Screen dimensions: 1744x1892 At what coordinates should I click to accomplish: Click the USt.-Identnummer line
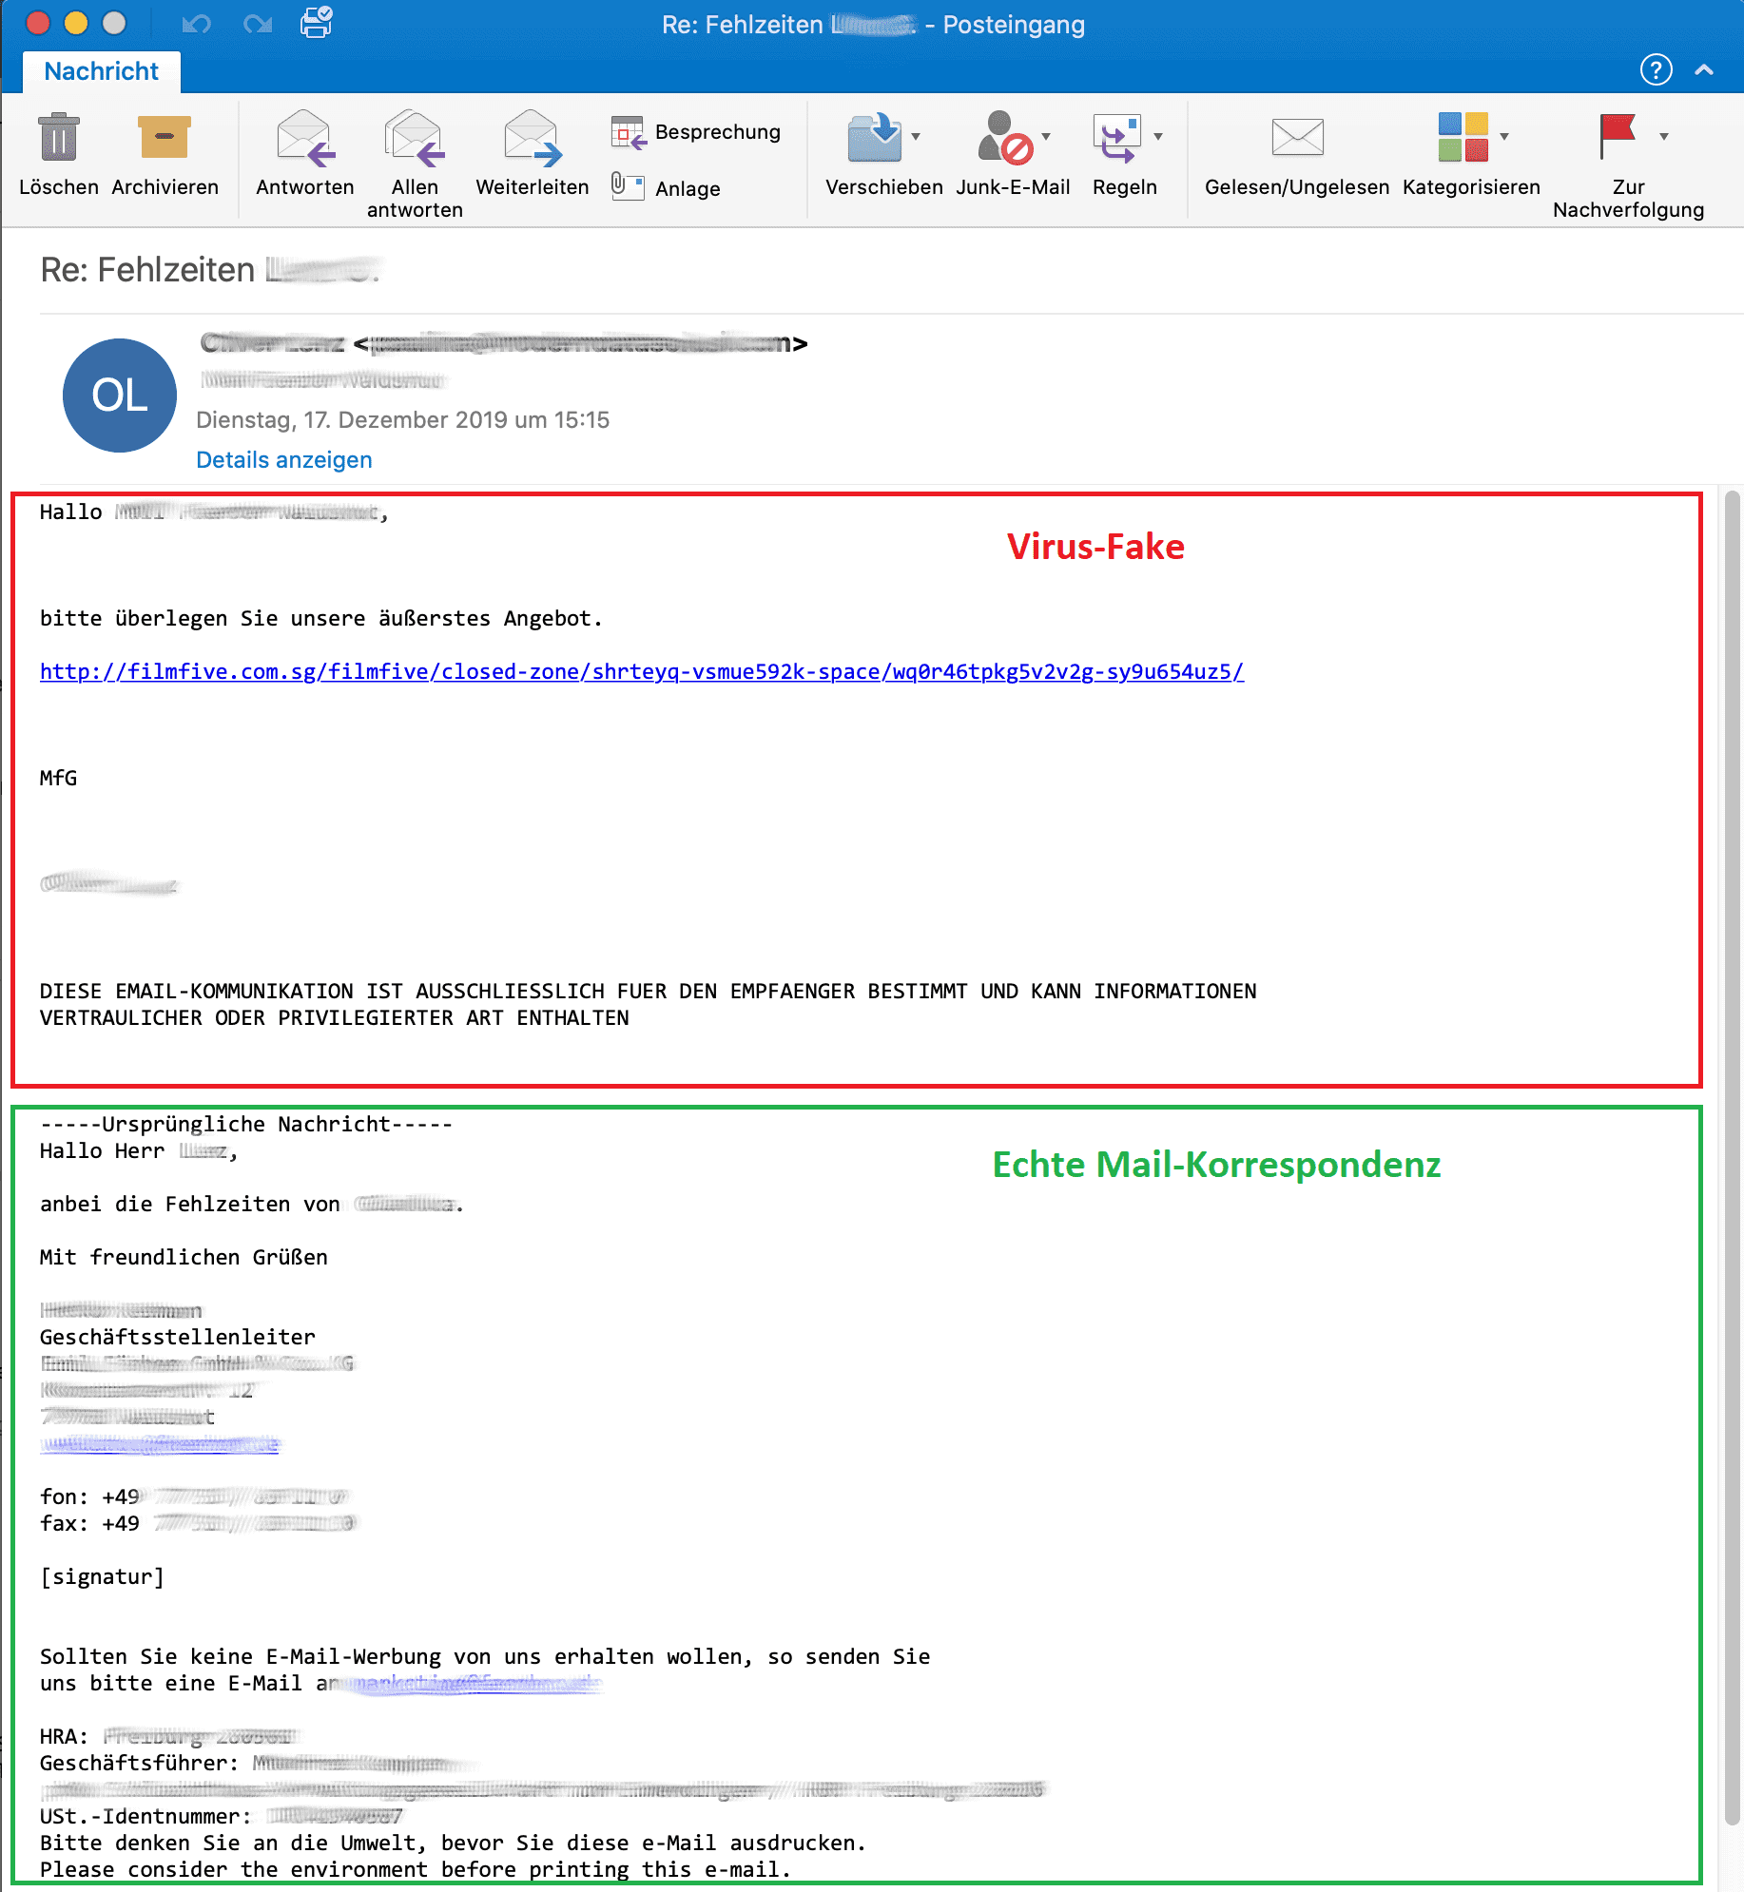tap(222, 1817)
